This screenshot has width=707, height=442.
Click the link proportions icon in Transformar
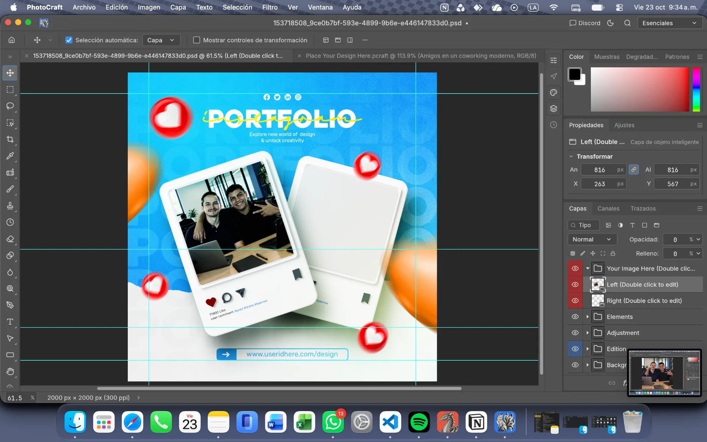click(634, 170)
